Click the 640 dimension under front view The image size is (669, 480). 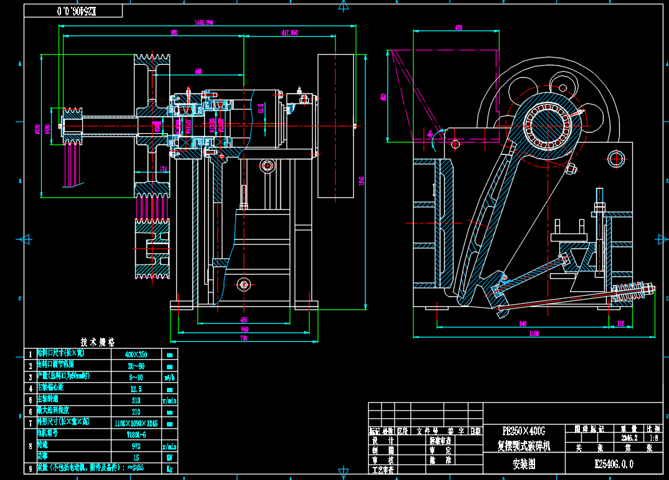point(244,329)
